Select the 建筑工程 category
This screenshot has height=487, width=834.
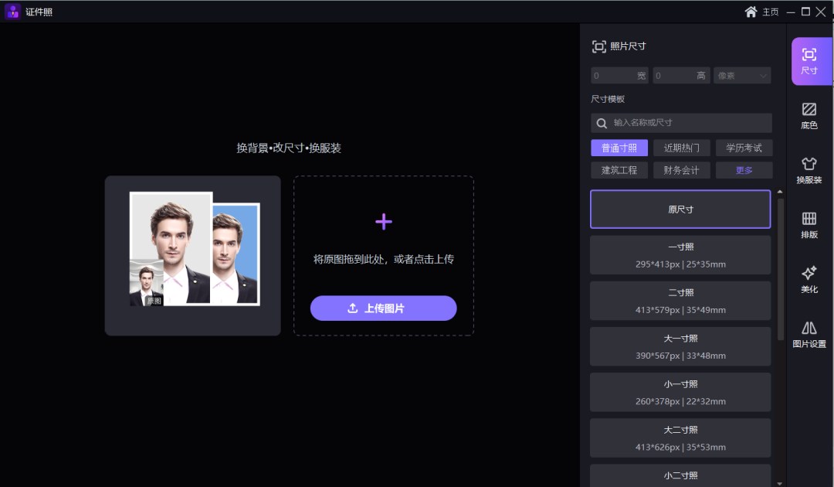(619, 169)
